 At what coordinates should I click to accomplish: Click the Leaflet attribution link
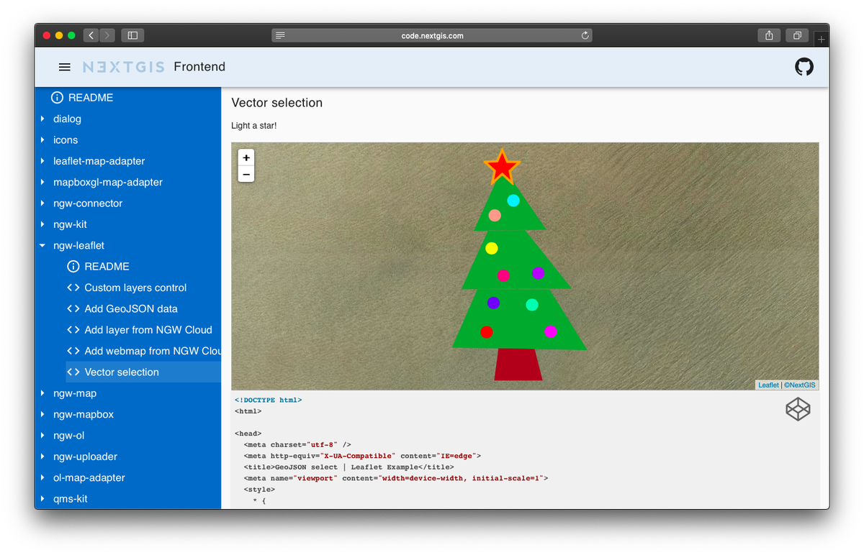(x=768, y=385)
